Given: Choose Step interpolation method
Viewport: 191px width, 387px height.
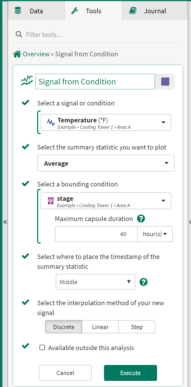Looking at the screenshot, I should (137, 327).
